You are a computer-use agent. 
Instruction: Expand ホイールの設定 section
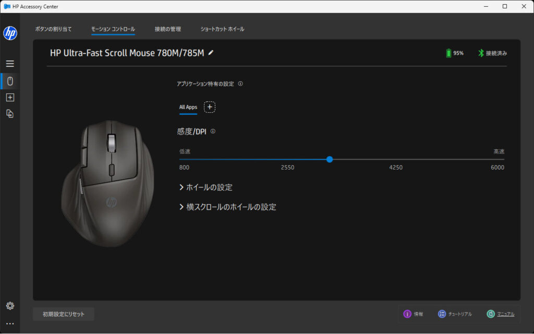tap(205, 187)
